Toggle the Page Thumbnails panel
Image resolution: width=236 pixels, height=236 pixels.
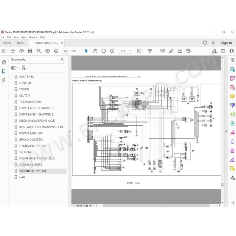[4, 62]
